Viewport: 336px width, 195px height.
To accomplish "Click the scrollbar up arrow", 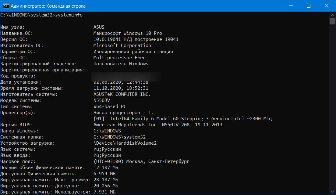I will (332, 15).
